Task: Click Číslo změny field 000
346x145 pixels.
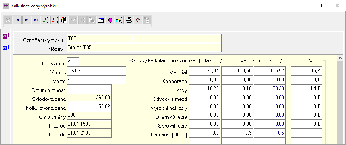Action: coord(89,115)
